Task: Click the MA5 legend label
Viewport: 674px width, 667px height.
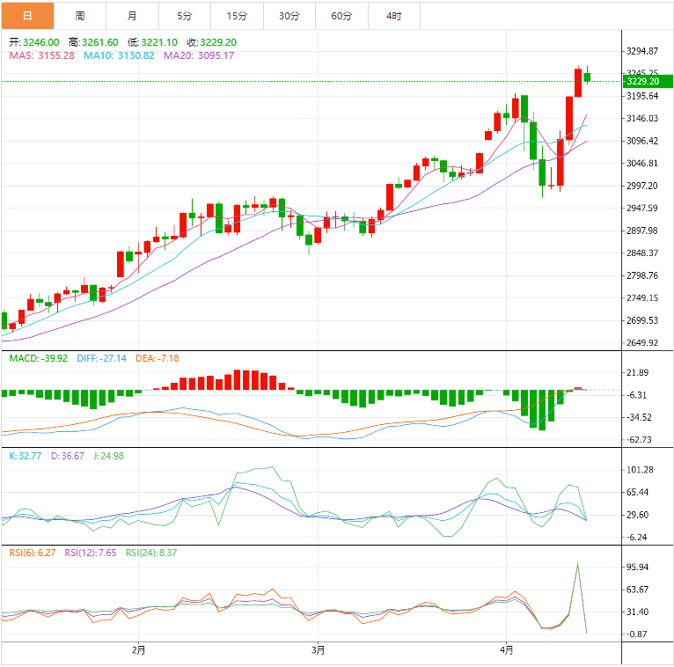Action: tap(40, 55)
